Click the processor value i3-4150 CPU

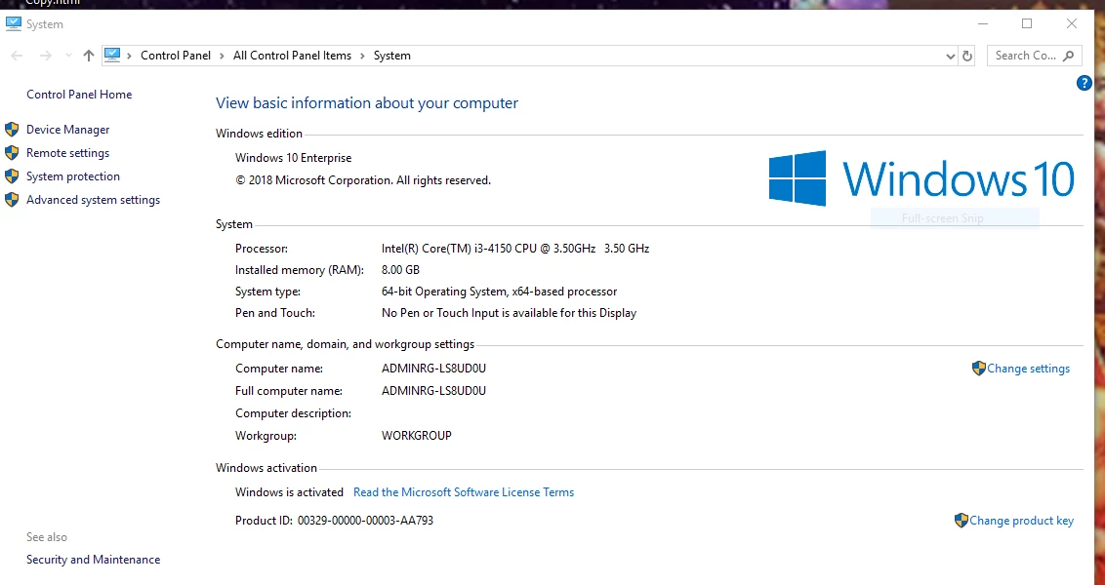pyautogui.click(x=515, y=249)
